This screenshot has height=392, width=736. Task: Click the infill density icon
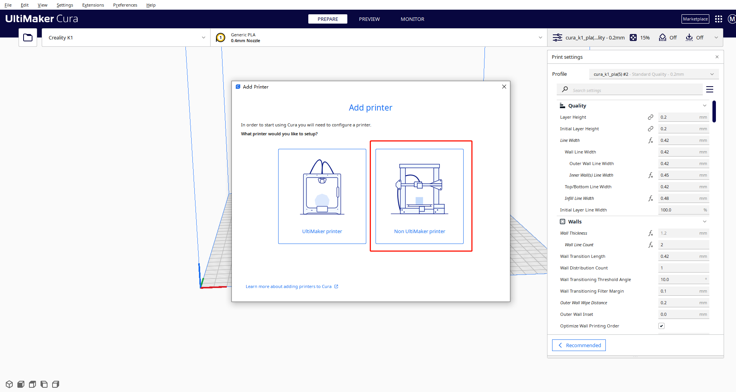tap(633, 37)
